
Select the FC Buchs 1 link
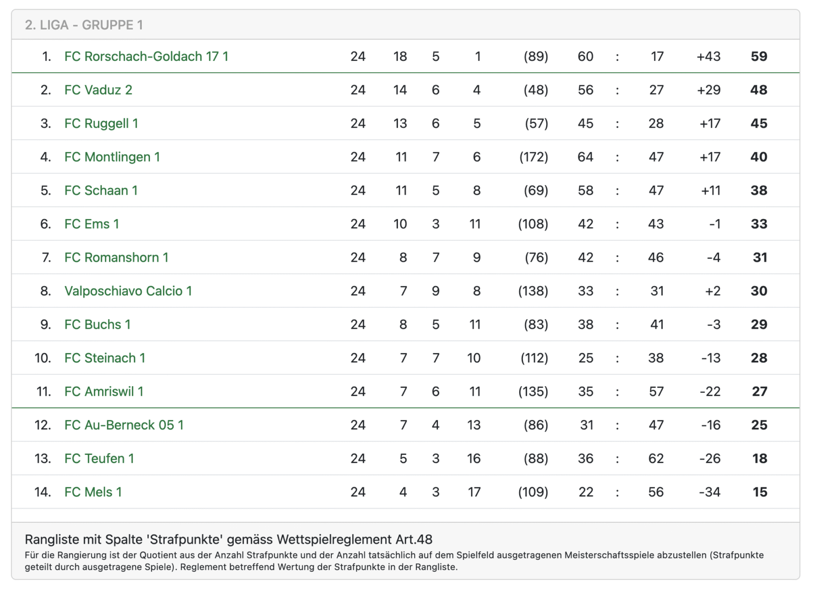tap(97, 325)
